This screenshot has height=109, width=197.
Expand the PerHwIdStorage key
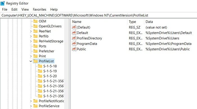click(31, 41)
